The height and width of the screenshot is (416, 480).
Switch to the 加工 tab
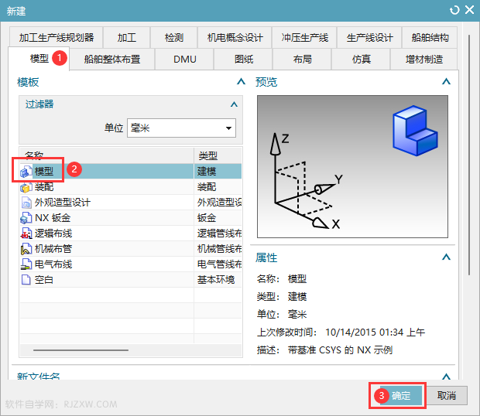point(126,38)
